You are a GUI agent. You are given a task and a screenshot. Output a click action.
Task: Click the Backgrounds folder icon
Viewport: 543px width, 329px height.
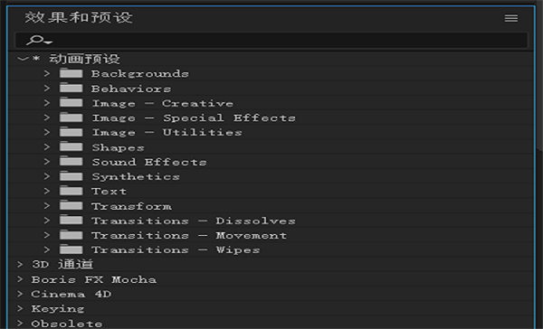click(x=71, y=74)
